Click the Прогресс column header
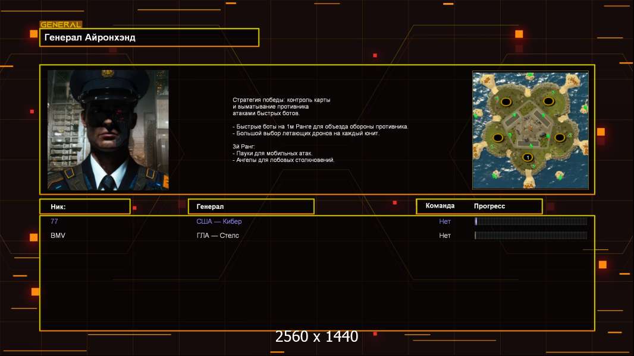This screenshot has height=356, width=634. click(x=489, y=206)
